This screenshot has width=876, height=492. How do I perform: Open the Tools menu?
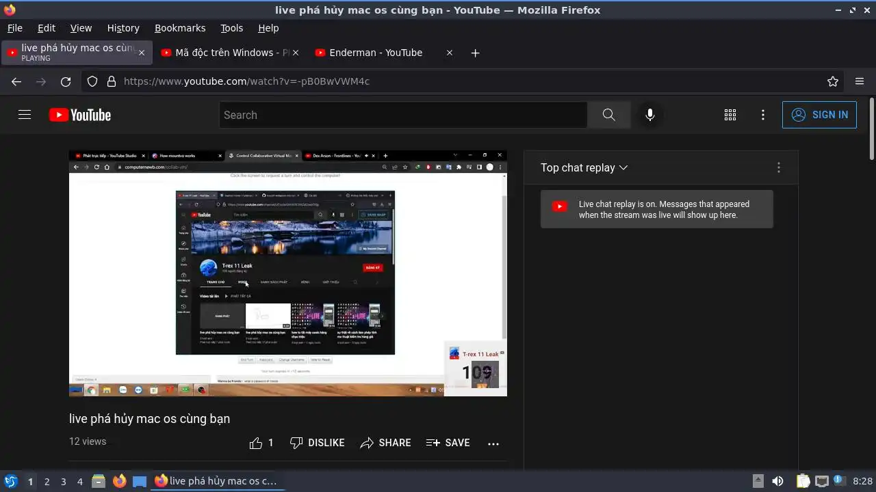232,28
